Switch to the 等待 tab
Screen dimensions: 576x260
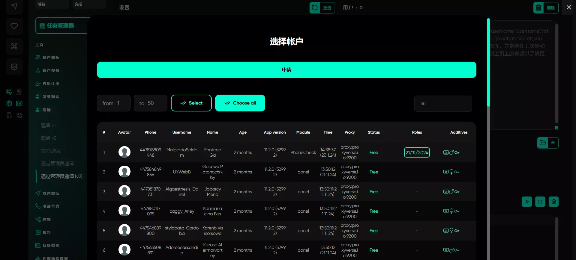52,4
